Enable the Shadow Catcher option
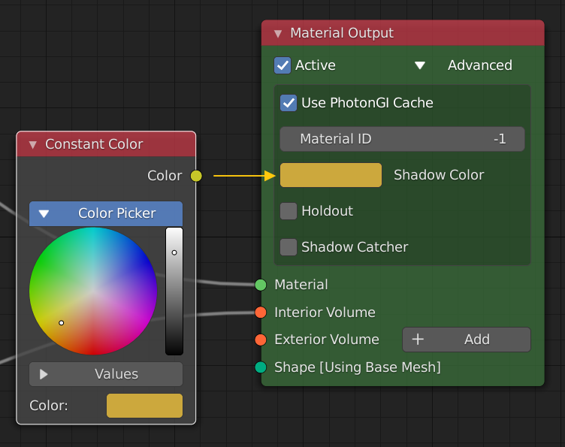This screenshot has height=447, width=565. [x=289, y=247]
